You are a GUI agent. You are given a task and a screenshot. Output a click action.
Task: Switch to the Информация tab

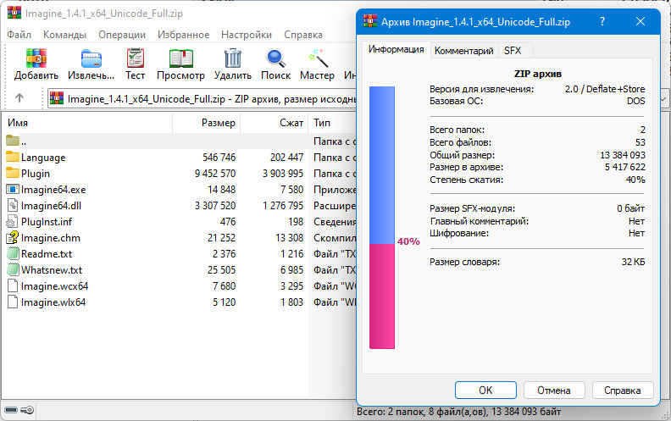click(x=396, y=50)
